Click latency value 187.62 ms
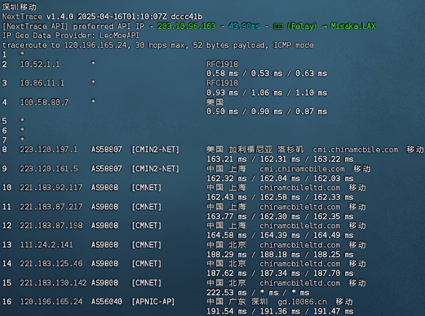The height and width of the screenshot is (316, 425). tap(227, 273)
